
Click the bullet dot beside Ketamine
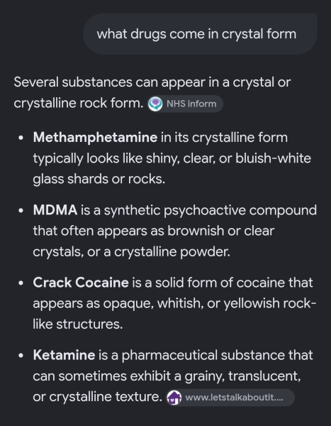(x=21, y=356)
